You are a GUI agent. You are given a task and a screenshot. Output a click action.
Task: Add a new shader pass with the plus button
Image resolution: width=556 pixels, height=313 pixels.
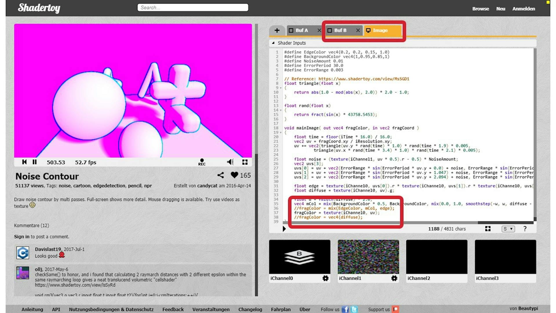(277, 30)
